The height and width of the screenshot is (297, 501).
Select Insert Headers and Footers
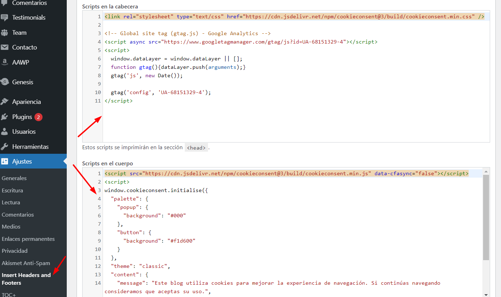pos(26,279)
